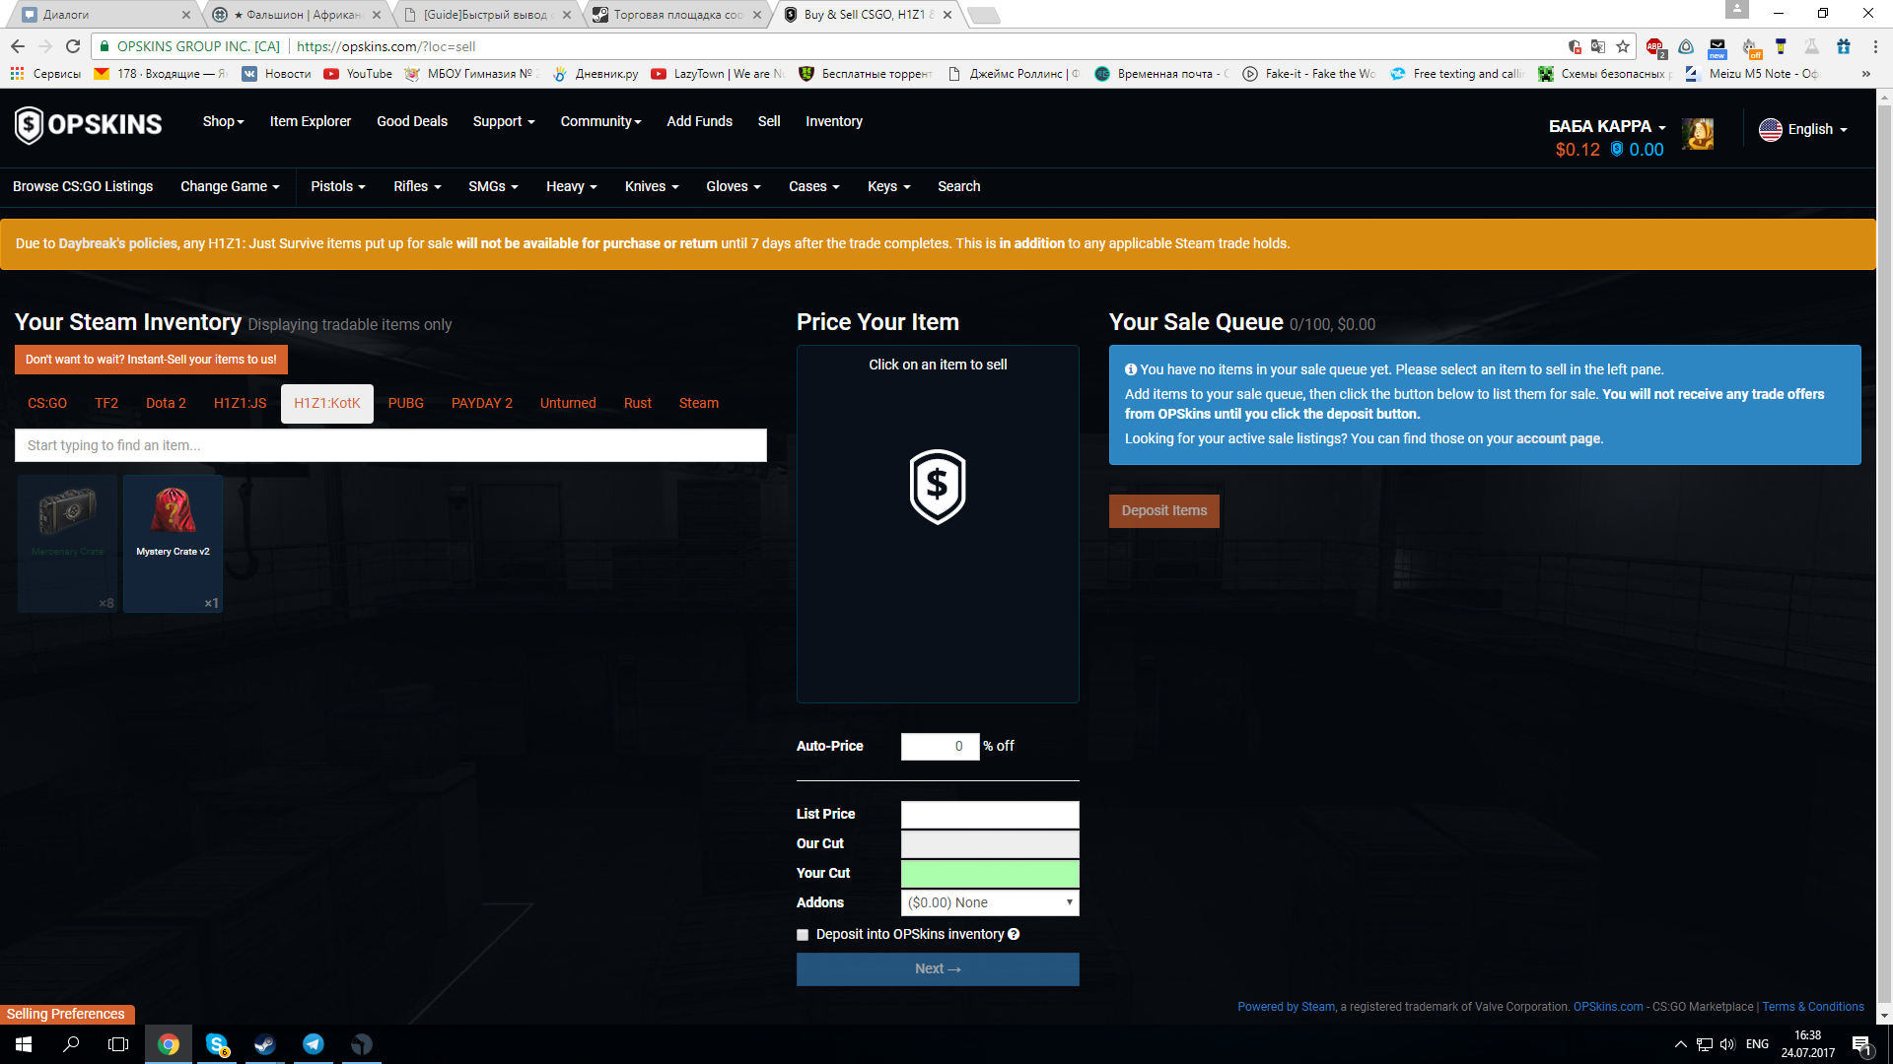
Task: Open the Good Deals page
Action: [x=412, y=121]
